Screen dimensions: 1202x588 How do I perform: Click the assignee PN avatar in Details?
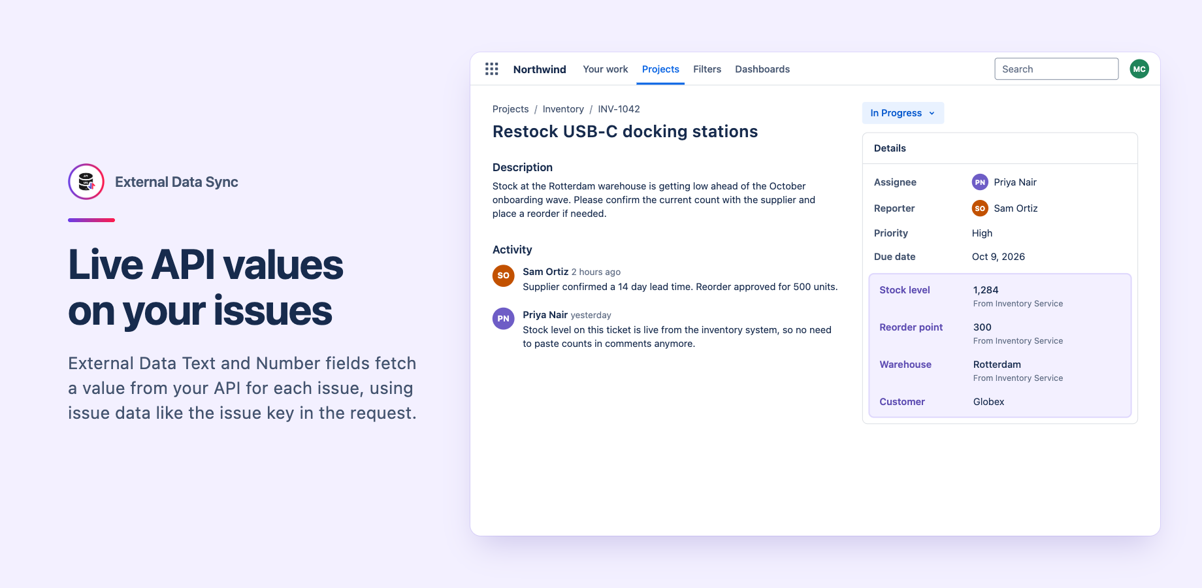coord(980,182)
